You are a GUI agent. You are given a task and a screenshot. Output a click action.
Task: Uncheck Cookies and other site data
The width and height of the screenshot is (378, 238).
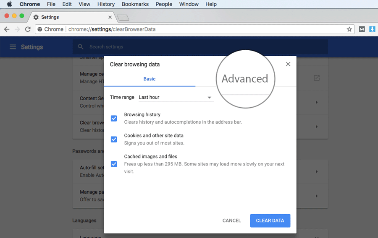coord(114,140)
